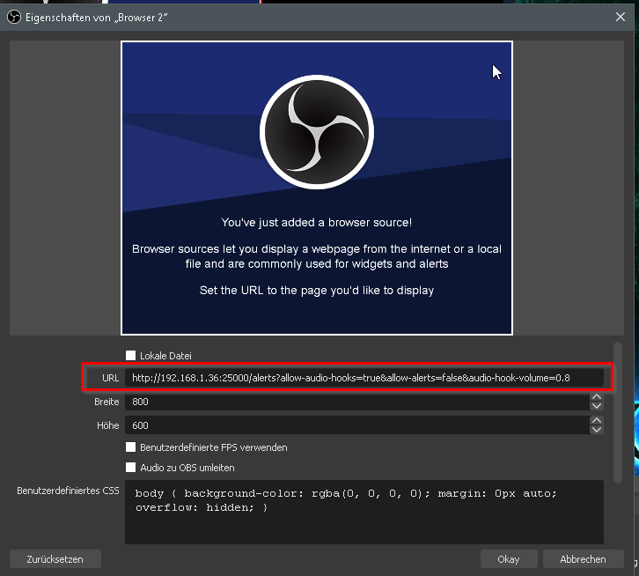
Task: Click into the URL input field
Action: coord(364,378)
